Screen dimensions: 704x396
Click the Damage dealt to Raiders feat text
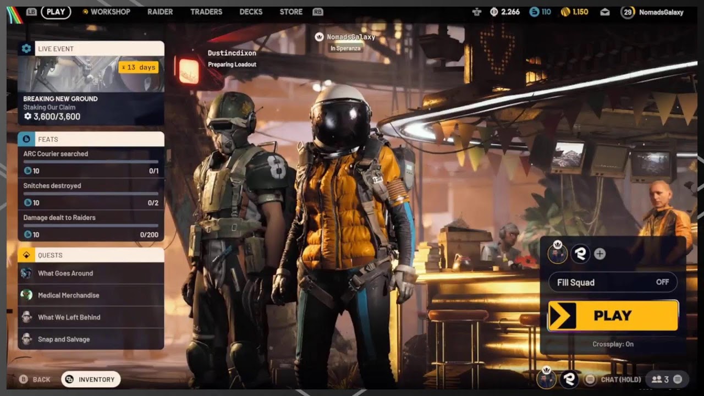(59, 218)
